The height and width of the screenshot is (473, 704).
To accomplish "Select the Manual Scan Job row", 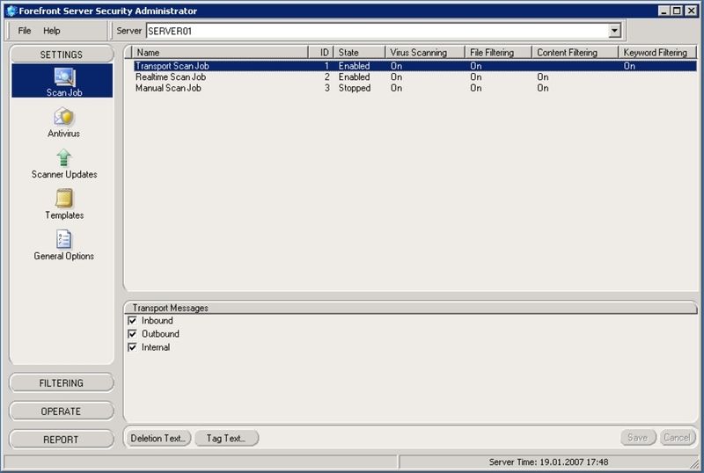I will [x=414, y=89].
